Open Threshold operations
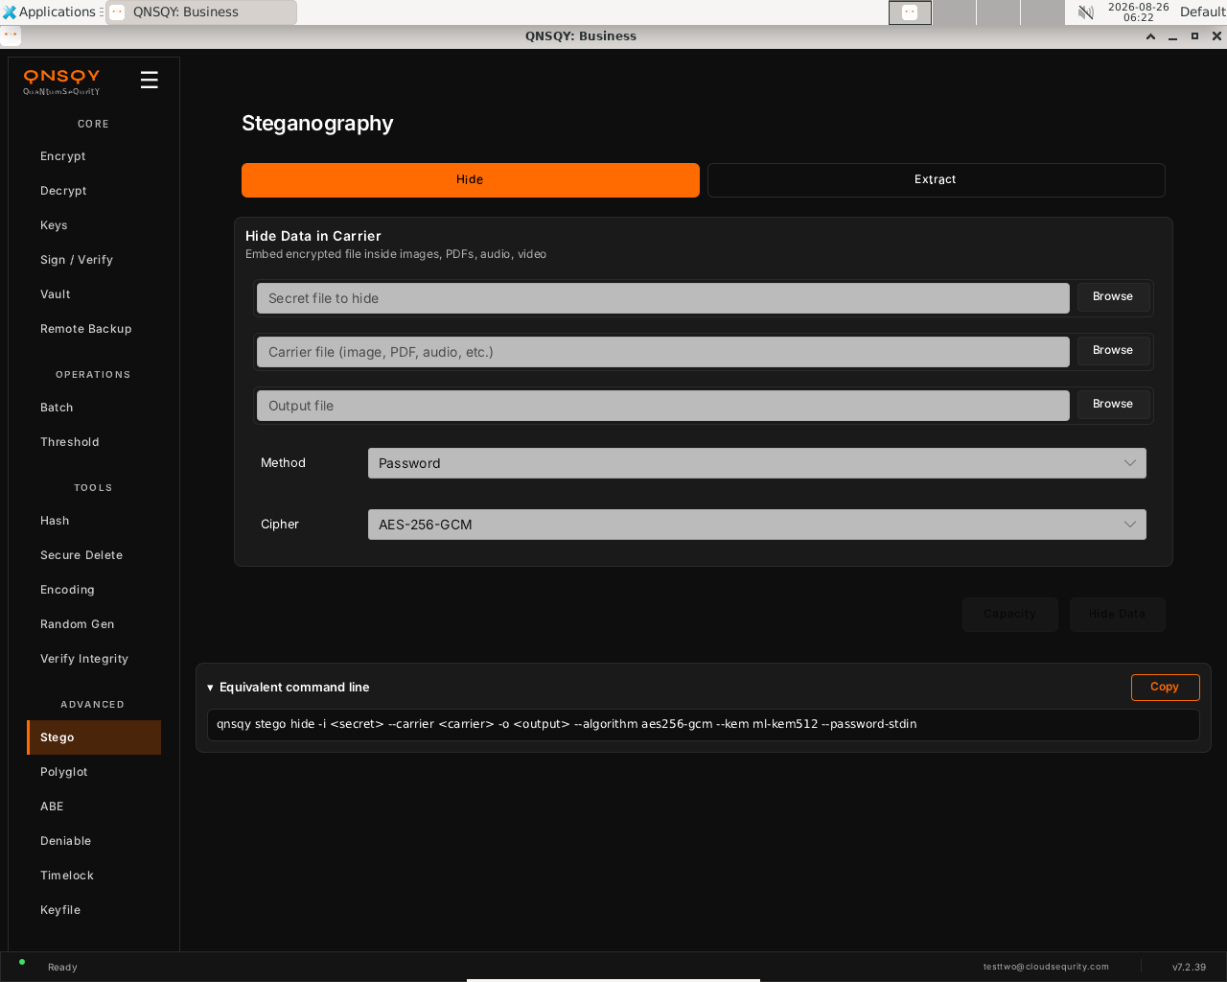 (93, 442)
